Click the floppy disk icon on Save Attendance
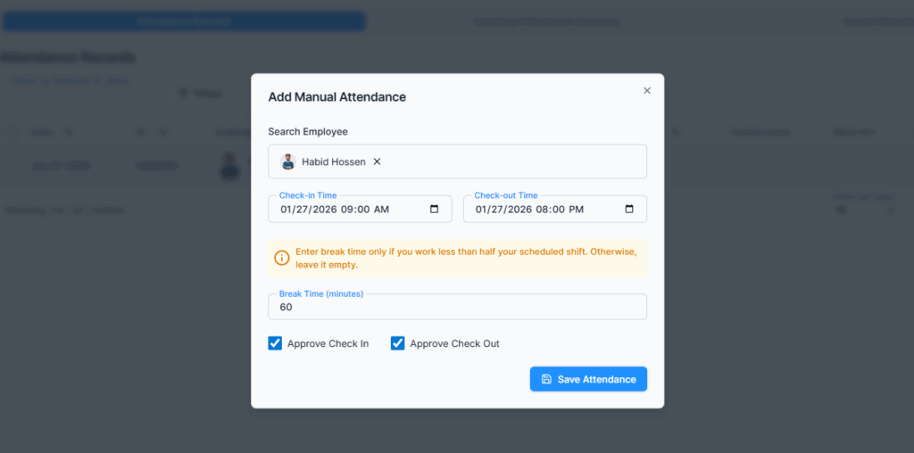The width and height of the screenshot is (914, 453). point(546,379)
